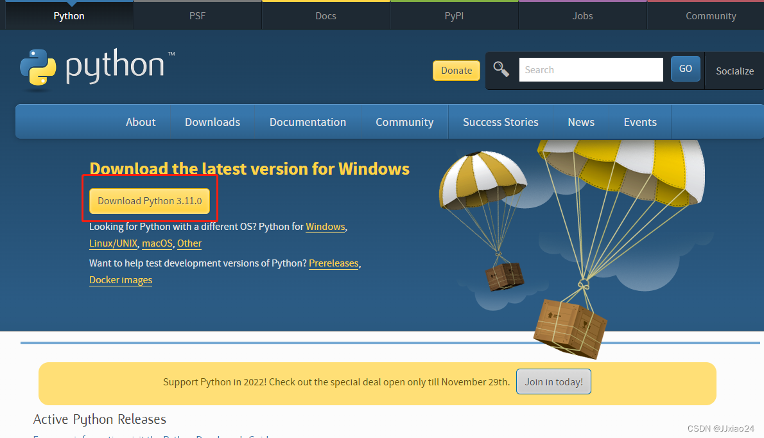
Task: Open the Events navigation menu
Action: click(640, 122)
